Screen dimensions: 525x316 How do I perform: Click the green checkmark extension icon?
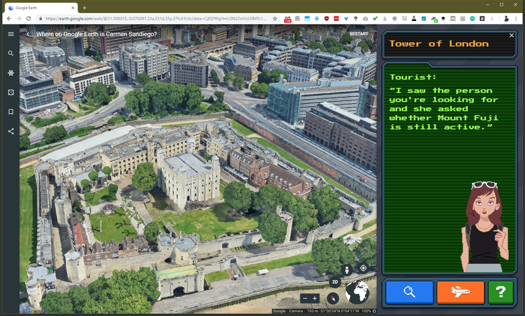(375, 19)
